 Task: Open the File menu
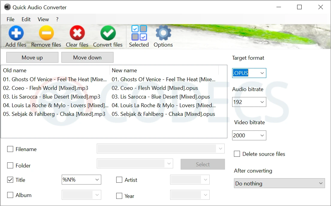pyautogui.click(x=10, y=19)
